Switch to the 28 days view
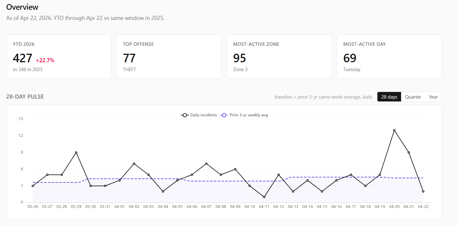457x225 pixels. click(389, 97)
